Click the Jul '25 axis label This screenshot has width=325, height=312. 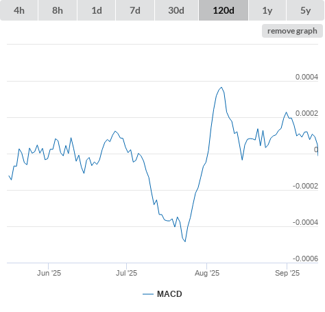click(x=126, y=273)
